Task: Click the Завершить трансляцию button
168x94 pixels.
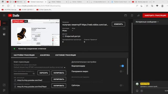Action: 155,15
